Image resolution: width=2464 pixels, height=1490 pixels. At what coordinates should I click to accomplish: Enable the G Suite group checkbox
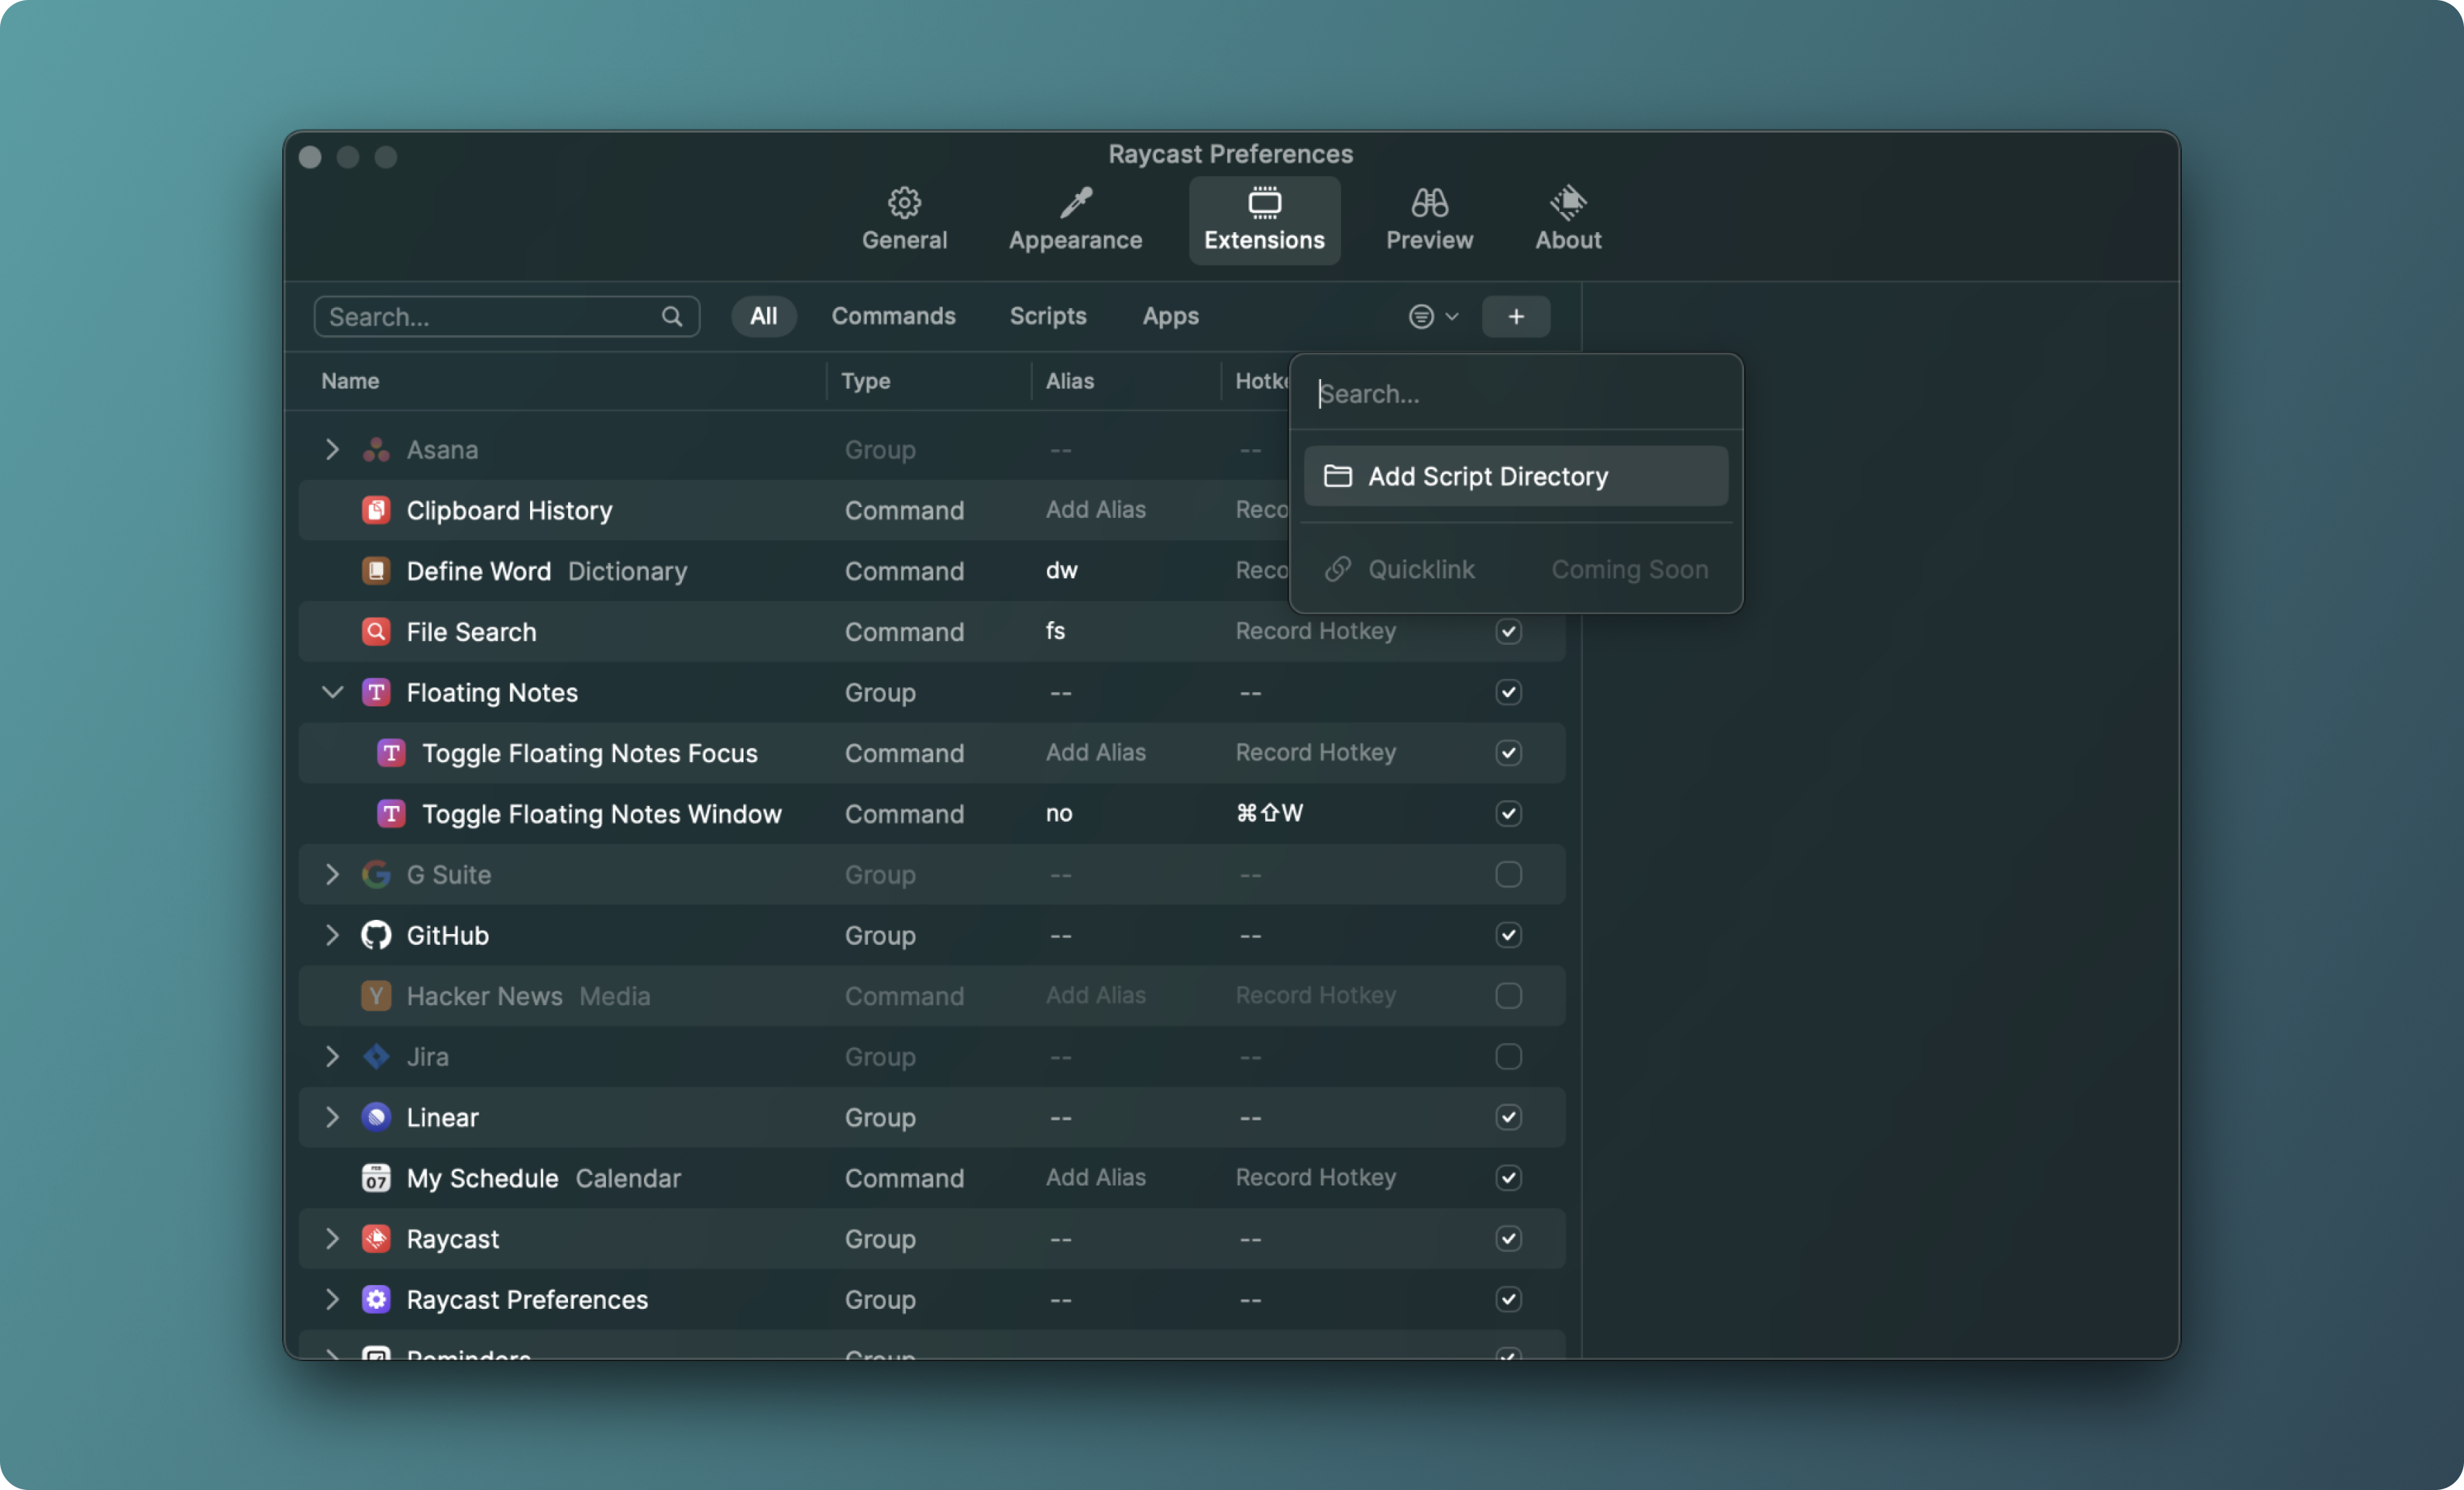[x=1508, y=874]
